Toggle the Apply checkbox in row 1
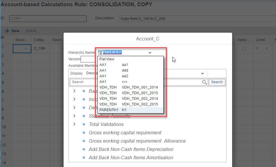 pos(244,48)
